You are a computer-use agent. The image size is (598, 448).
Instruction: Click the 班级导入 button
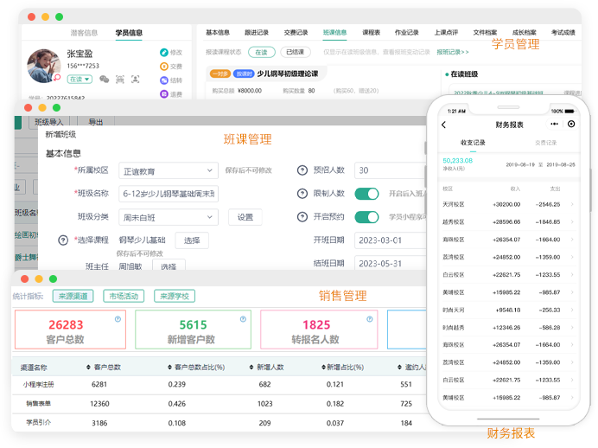coord(48,122)
